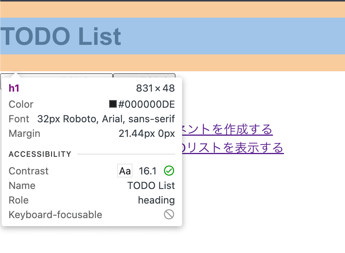
Task: Click the Aa contrast preview box
Action: [125, 171]
